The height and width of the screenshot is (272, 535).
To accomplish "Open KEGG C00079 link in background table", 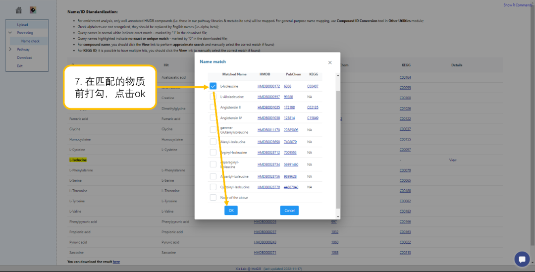I will (x=405, y=170).
